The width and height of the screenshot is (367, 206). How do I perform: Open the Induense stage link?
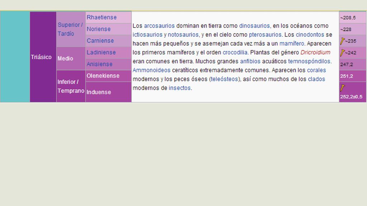coord(99,92)
